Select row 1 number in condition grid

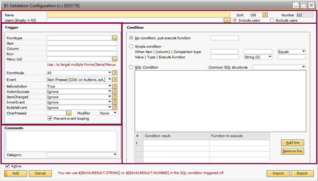pos(139,143)
